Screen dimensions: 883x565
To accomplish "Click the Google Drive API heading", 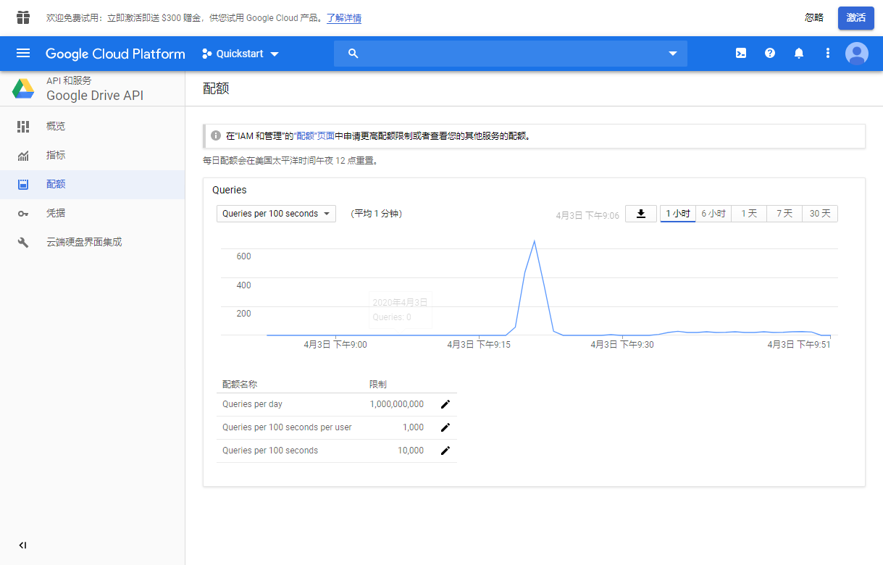I will click(x=95, y=96).
